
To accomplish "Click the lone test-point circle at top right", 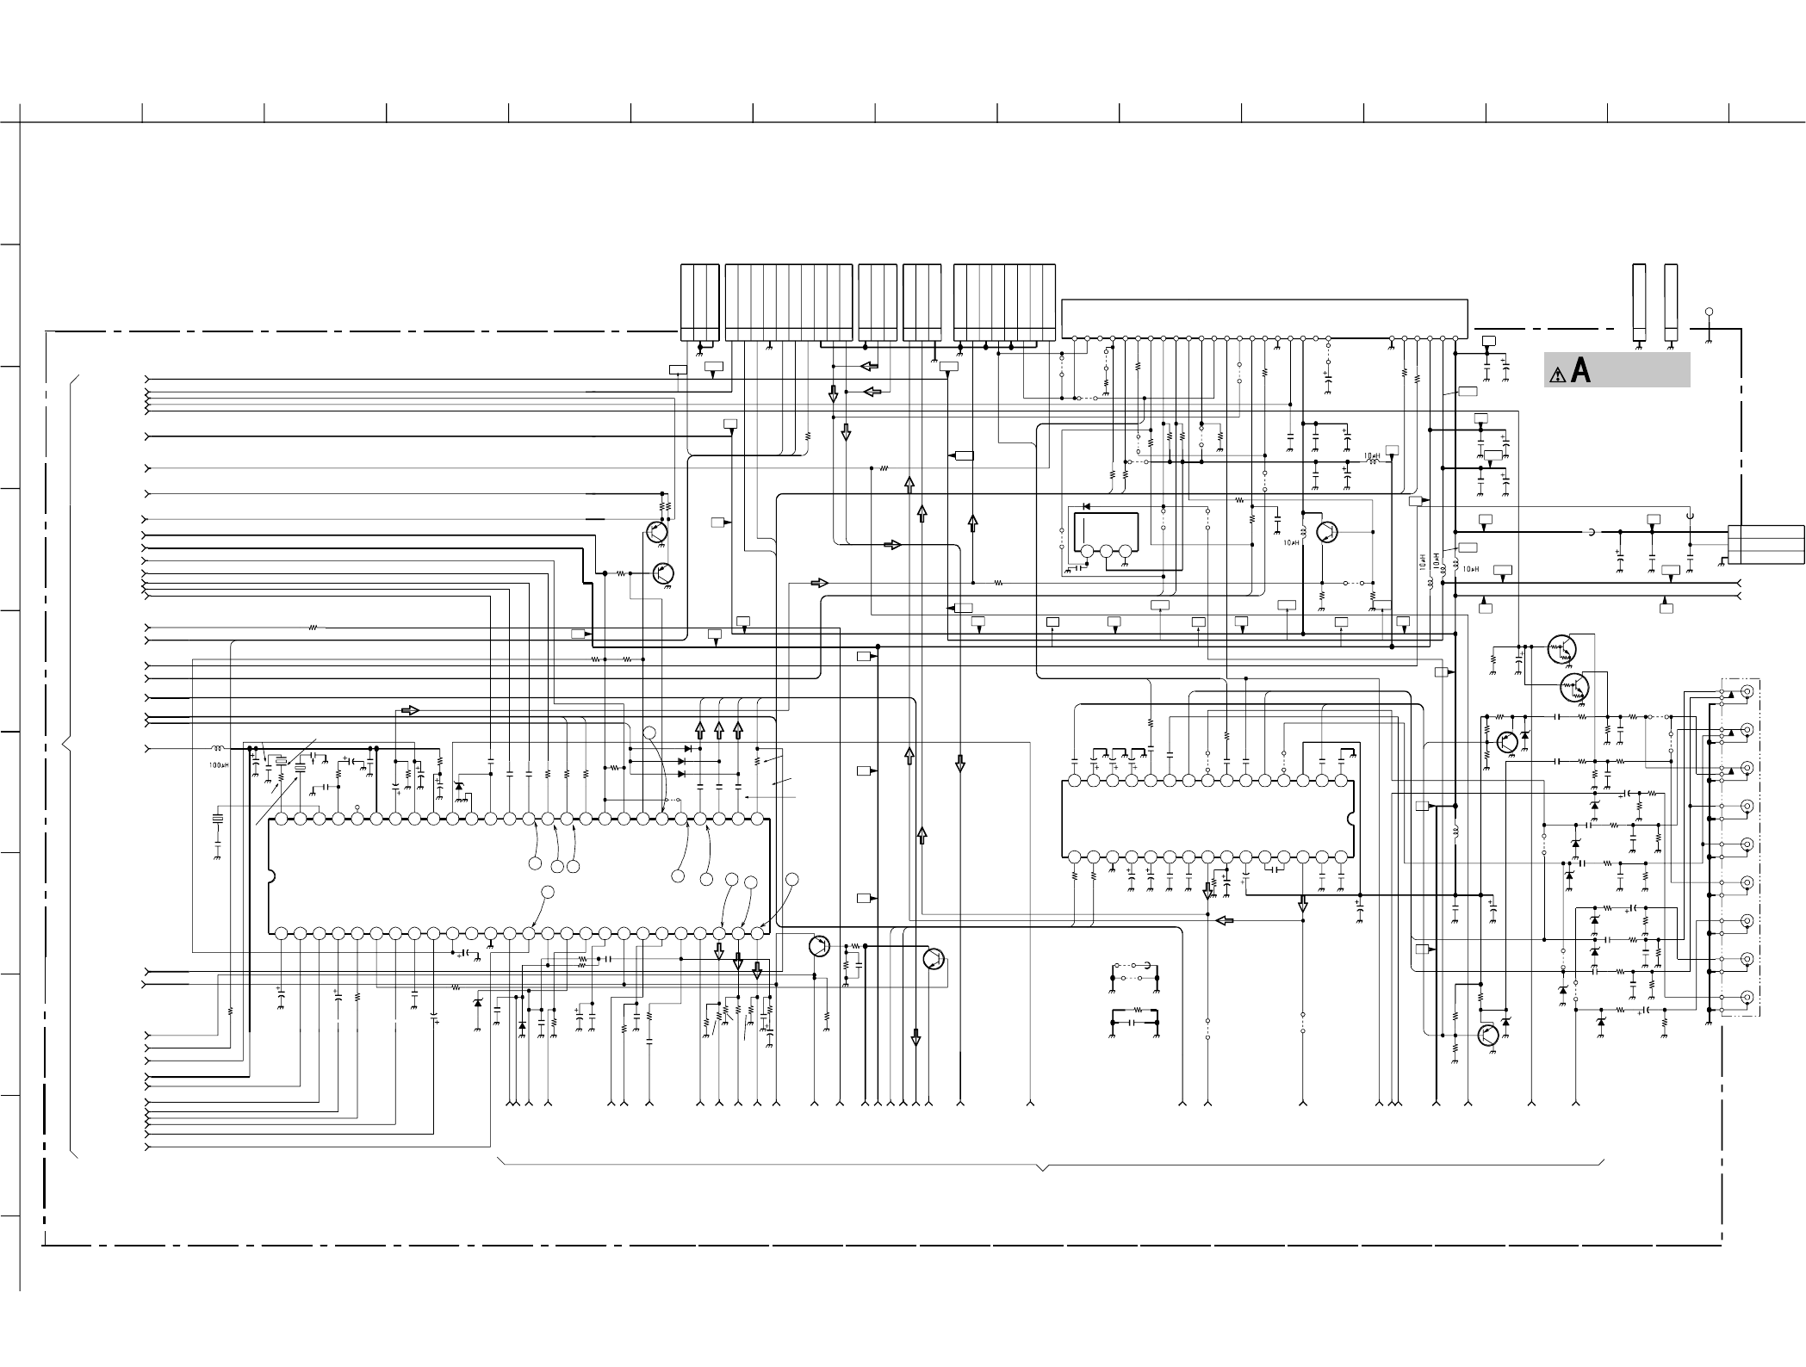I will tap(1709, 312).
